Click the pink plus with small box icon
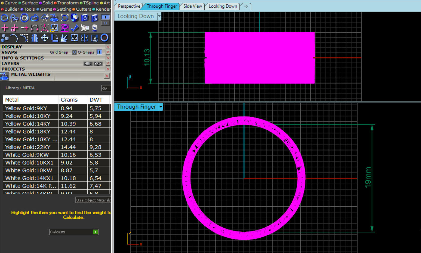This screenshot has width=421, height=253. click(x=15, y=28)
